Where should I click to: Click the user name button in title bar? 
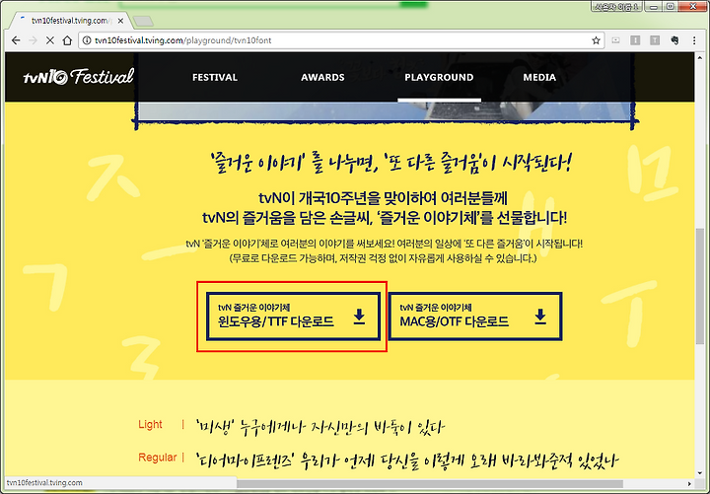[615, 6]
